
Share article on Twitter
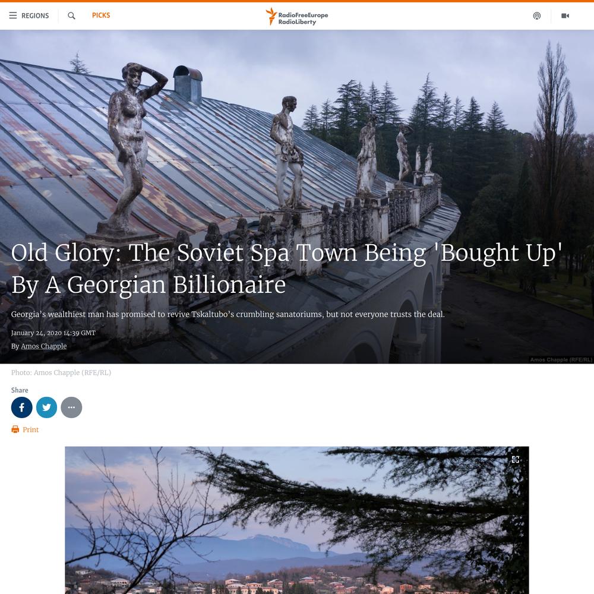pyautogui.click(x=46, y=407)
